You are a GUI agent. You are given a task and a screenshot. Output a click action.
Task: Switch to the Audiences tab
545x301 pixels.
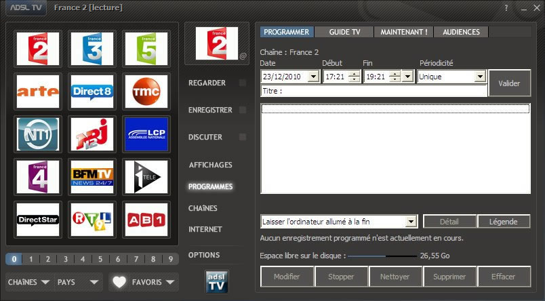(461, 32)
